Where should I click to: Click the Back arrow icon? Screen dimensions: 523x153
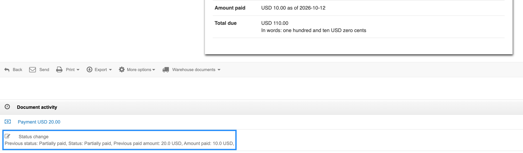[7, 70]
